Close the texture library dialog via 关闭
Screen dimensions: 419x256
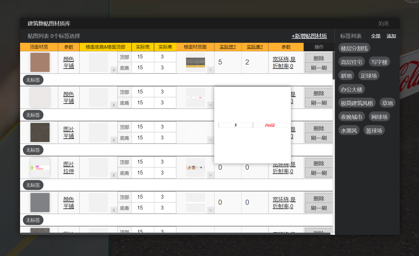point(383,24)
